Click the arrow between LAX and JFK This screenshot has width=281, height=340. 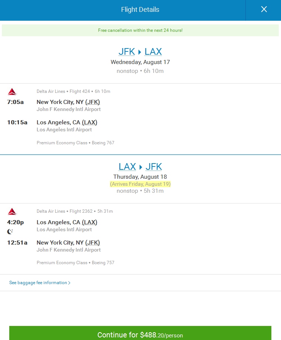click(x=141, y=167)
